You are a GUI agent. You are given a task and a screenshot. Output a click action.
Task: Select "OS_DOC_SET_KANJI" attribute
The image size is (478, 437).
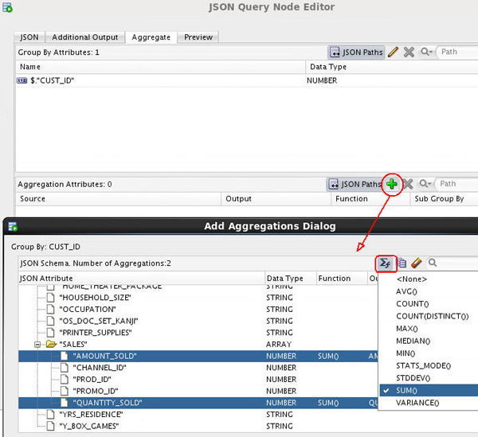pos(99,321)
